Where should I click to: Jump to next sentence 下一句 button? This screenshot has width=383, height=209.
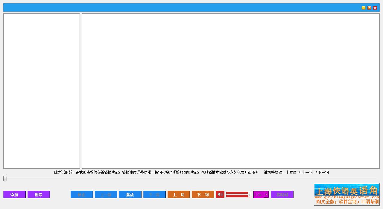click(x=203, y=195)
